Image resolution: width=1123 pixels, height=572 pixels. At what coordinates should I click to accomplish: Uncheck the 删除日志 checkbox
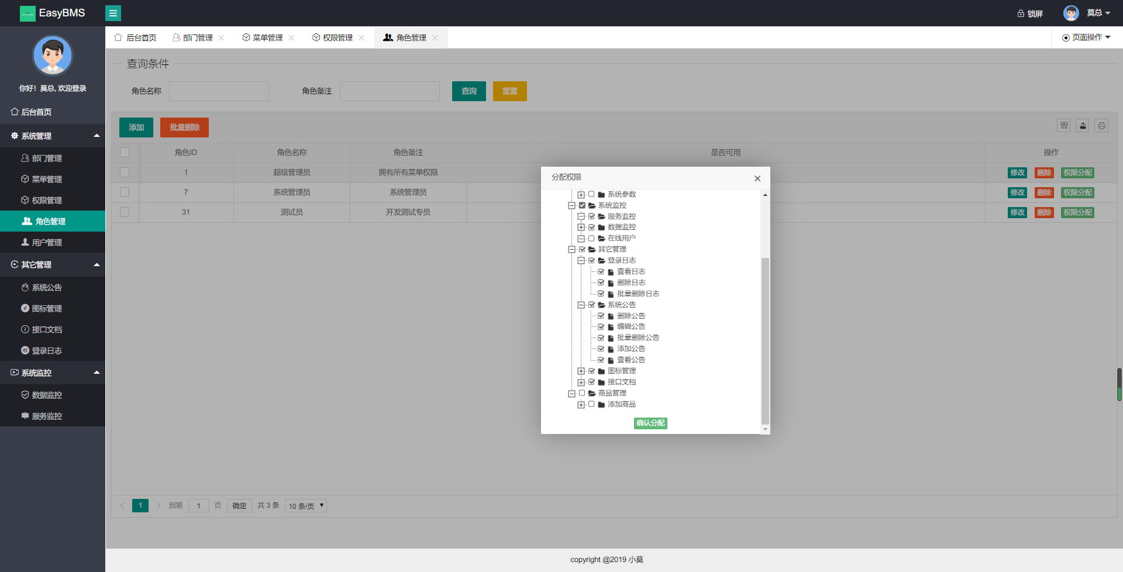point(601,282)
